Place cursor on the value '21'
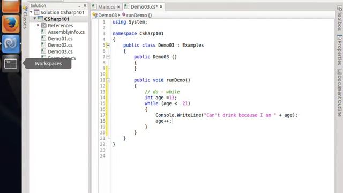Viewport: 343px width, 193px height. [185, 103]
